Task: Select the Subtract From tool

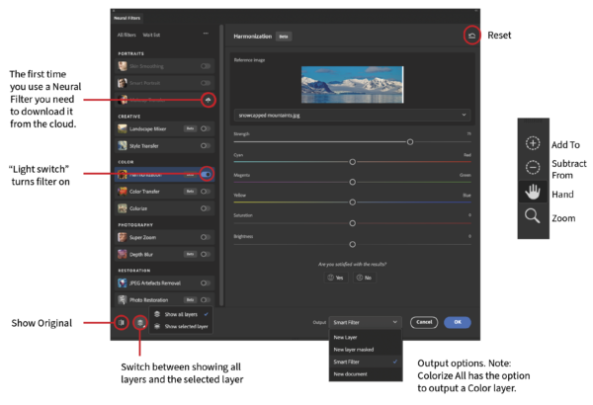Action: [x=533, y=167]
